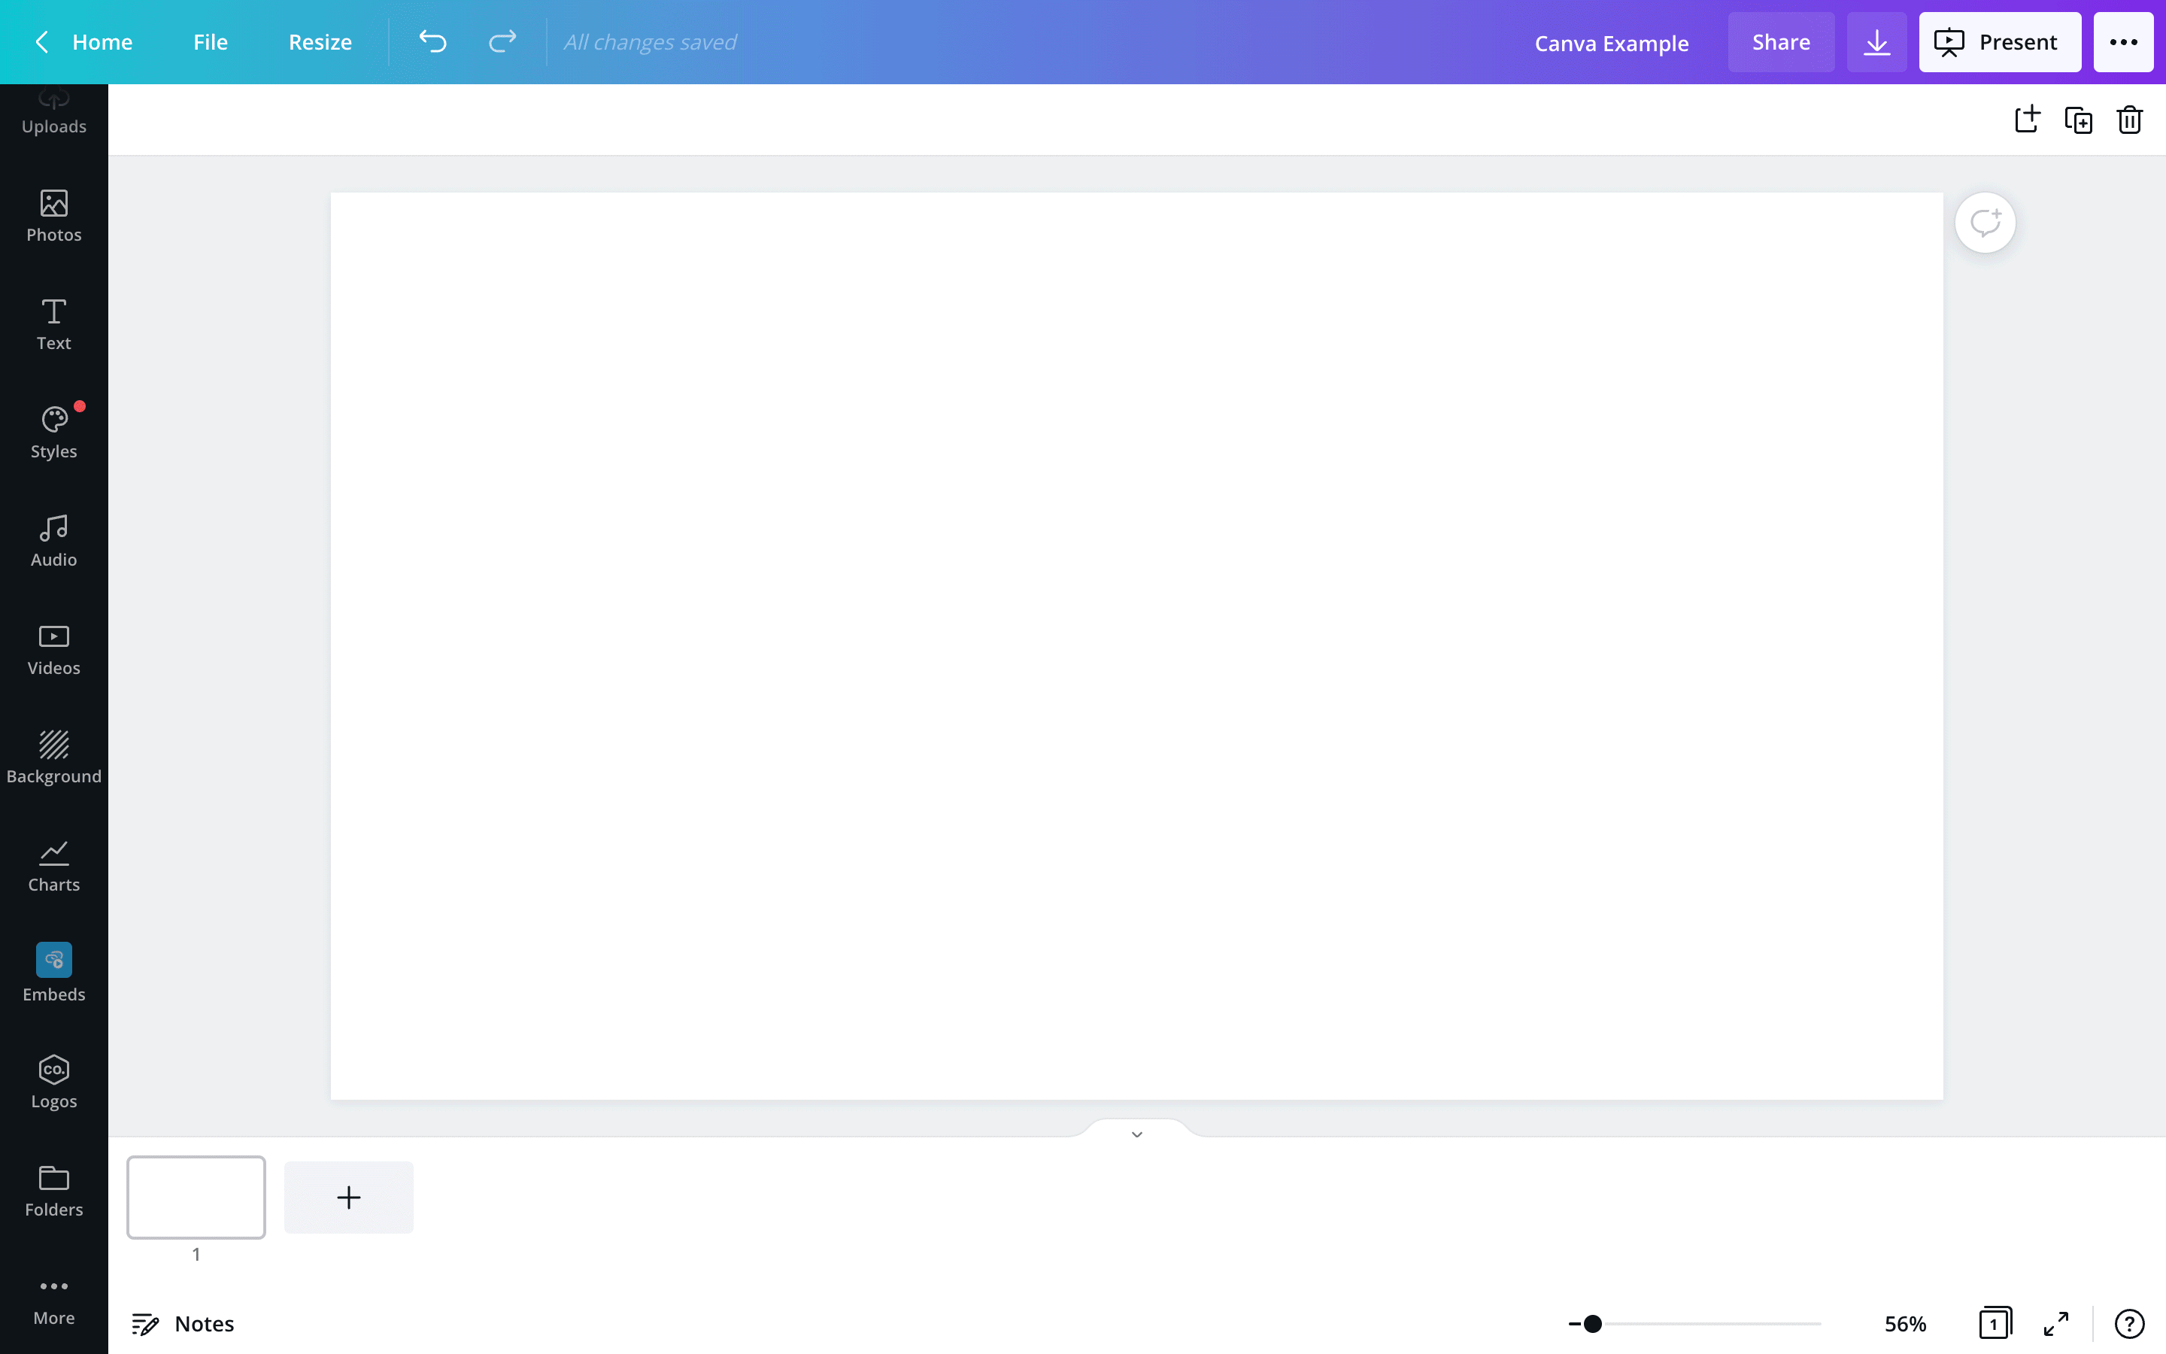Duplicate the current page
Screen dimensions: 2166x1354
(2077, 120)
